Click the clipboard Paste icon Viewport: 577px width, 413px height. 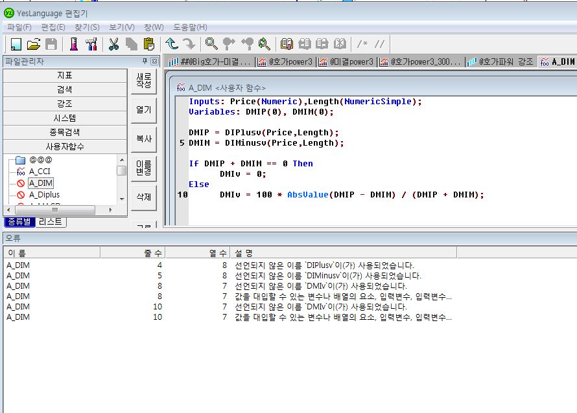(x=149, y=44)
